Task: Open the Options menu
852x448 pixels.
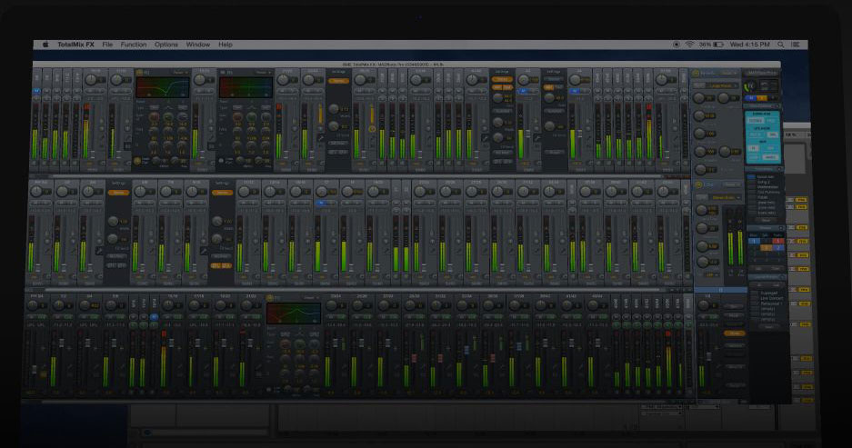Action: click(x=166, y=45)
